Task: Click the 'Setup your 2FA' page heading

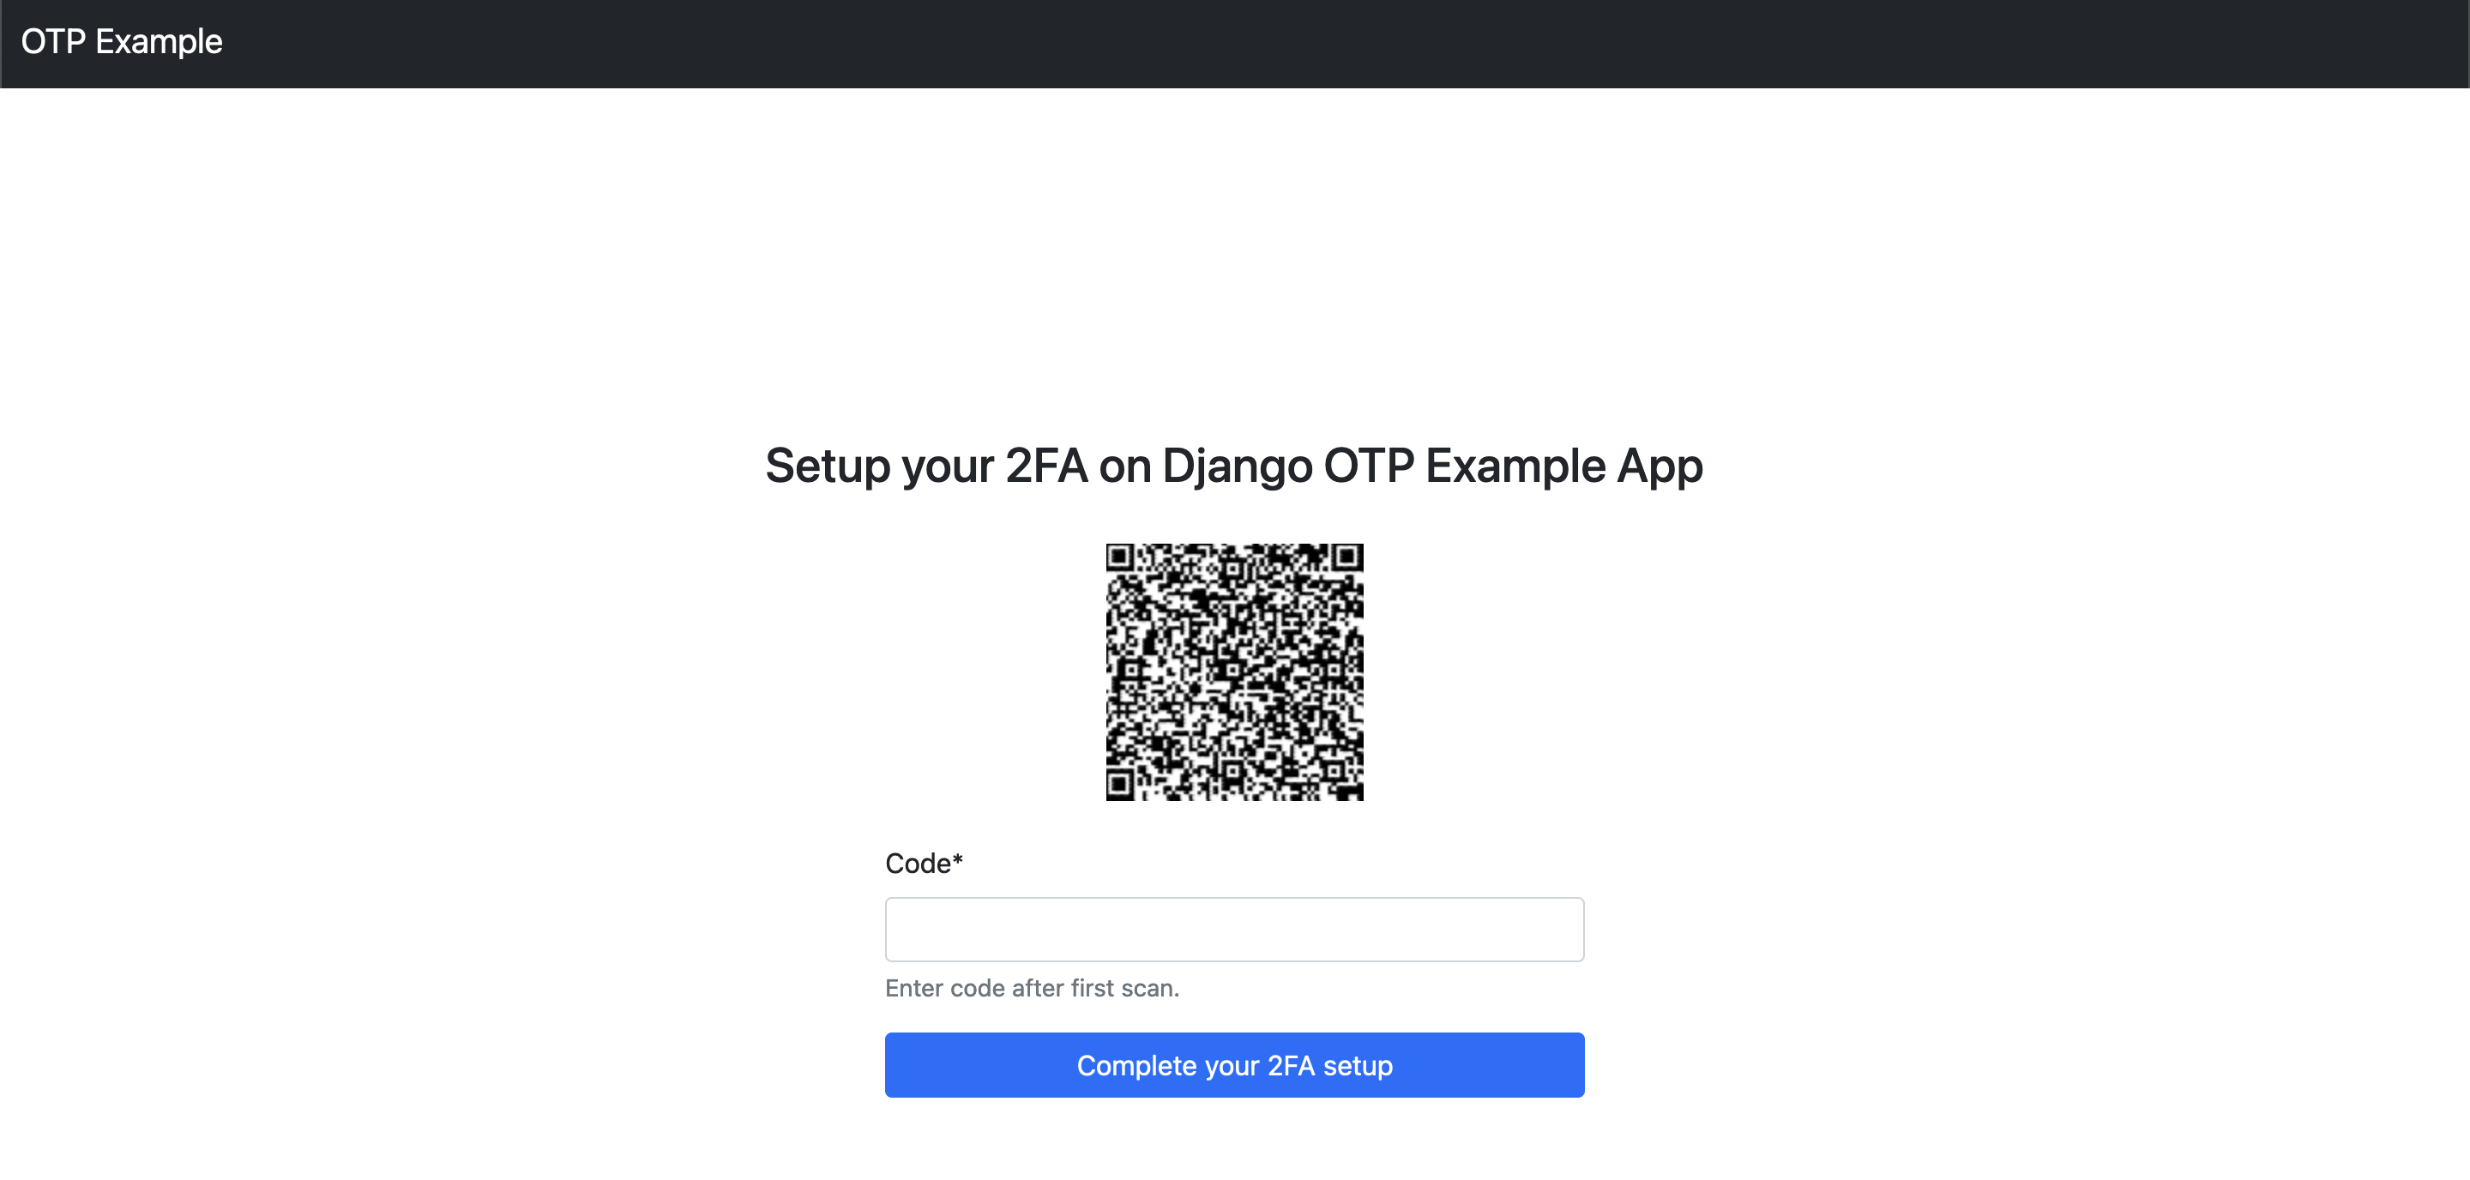Action: click(1234, 467)
